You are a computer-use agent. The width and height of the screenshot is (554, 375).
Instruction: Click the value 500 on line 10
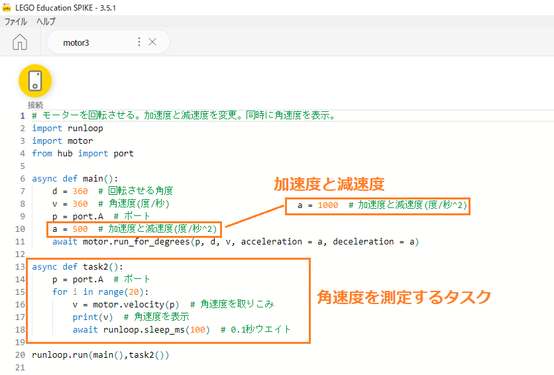tap(80, 229)
